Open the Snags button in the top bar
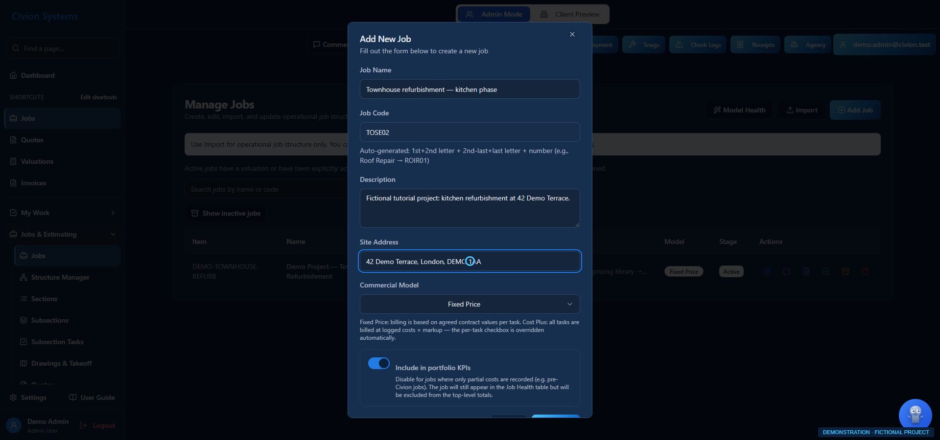 [x=644, y=44]
